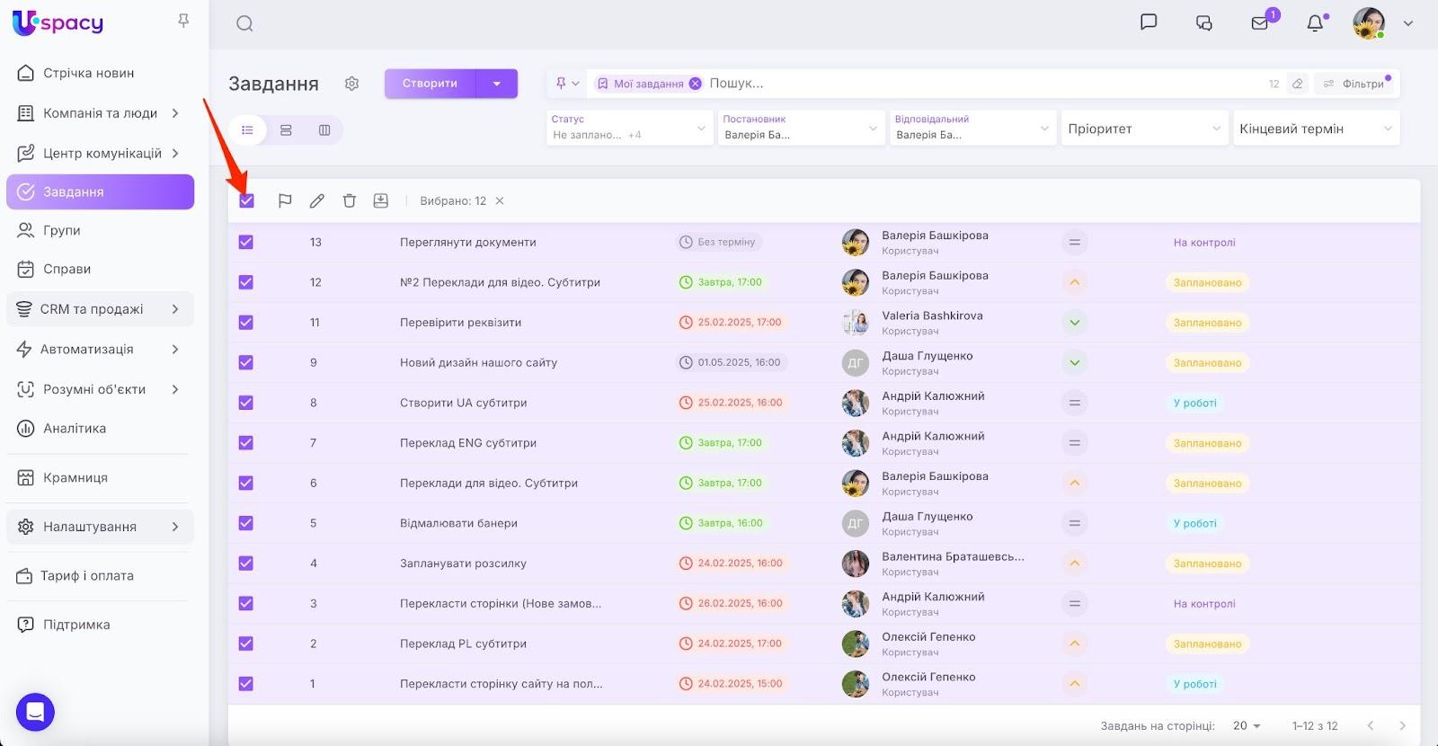Open the mail envelope icon in header

pyautogui.click(x=1260, y=23)
